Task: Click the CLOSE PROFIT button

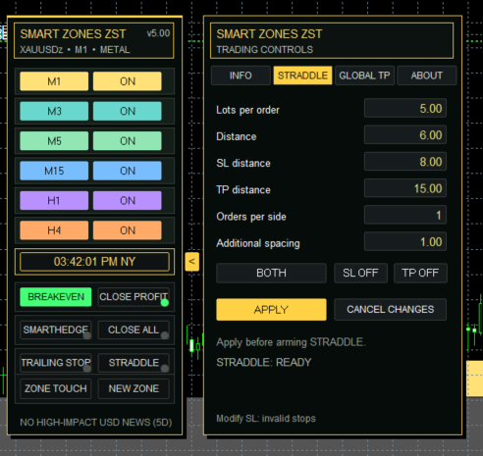Action: click(x=134, y=297)
